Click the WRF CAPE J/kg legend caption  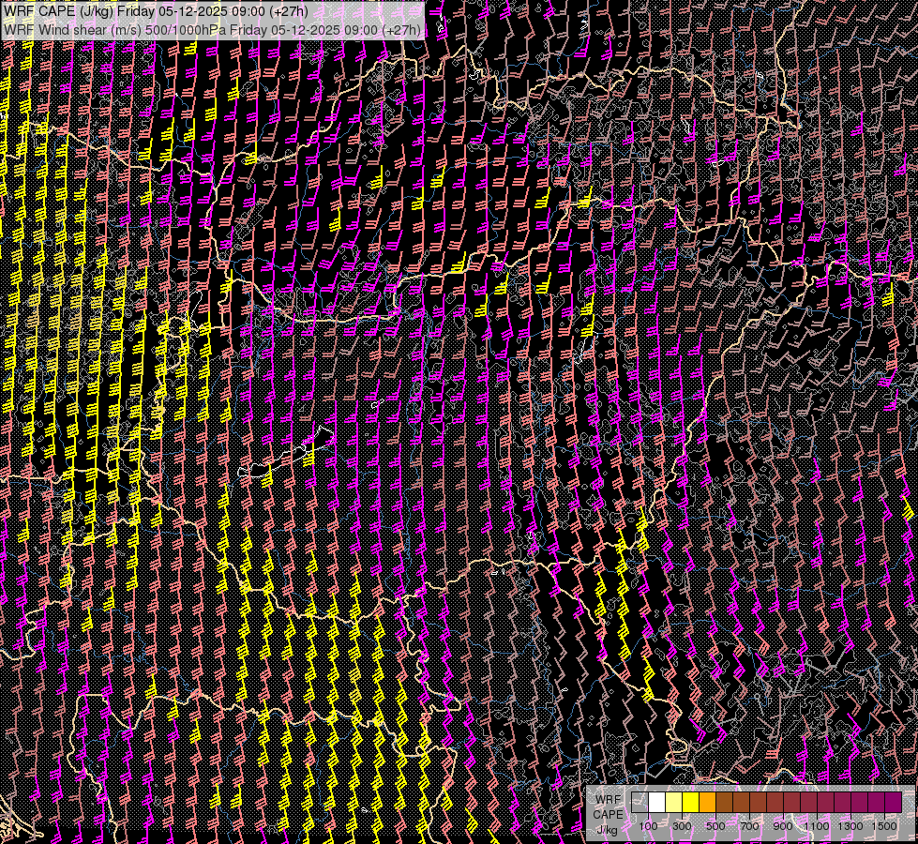coord(608,813)
